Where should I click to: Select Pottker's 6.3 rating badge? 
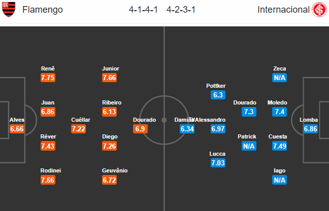pos(218,95)
